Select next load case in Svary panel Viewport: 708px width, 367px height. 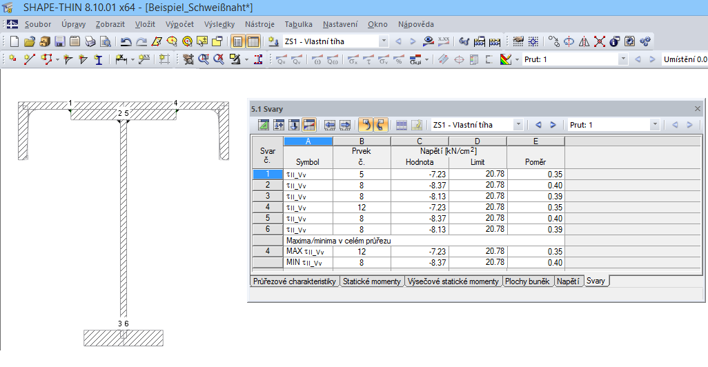553,125
